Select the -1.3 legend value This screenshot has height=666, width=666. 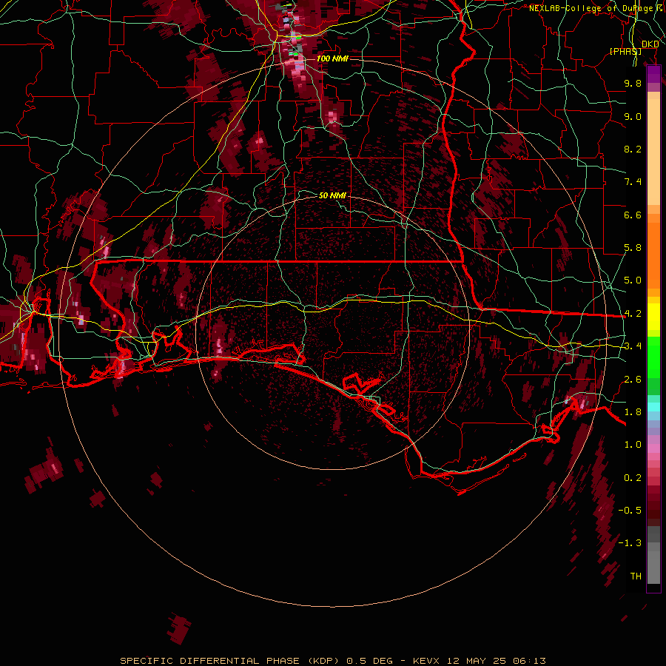[630, 543]
